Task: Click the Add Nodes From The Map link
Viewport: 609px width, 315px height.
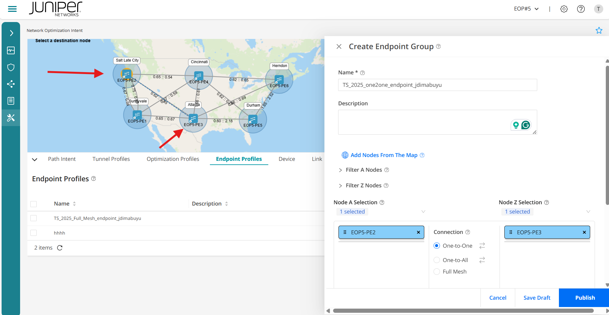Action: pyautogui.click(x=384, y=155)
